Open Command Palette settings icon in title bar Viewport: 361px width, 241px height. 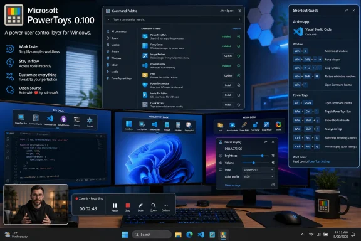[239, 11]
